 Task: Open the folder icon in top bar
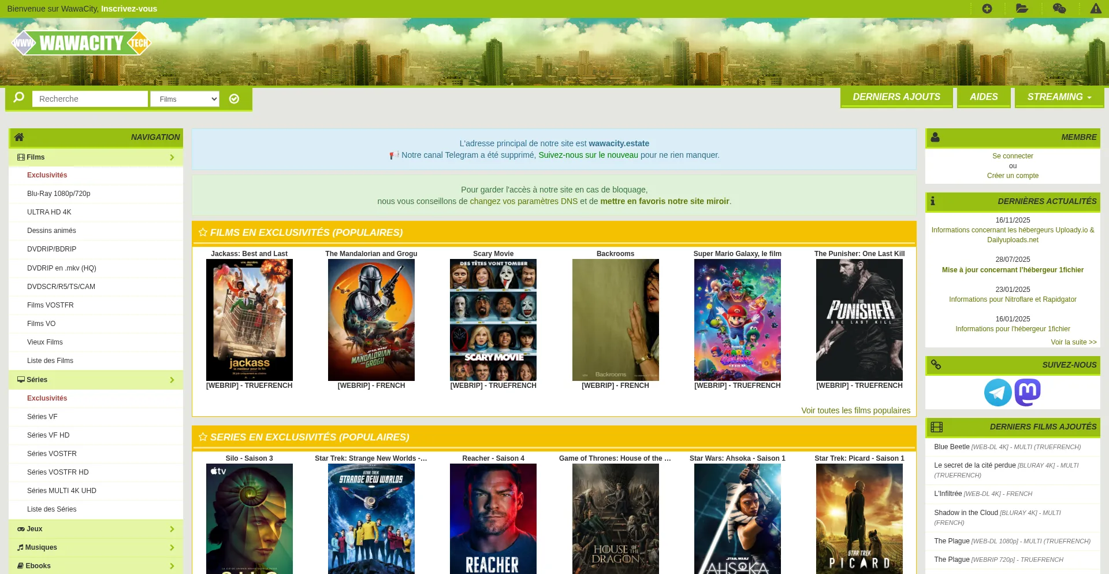pos(1022,9)
